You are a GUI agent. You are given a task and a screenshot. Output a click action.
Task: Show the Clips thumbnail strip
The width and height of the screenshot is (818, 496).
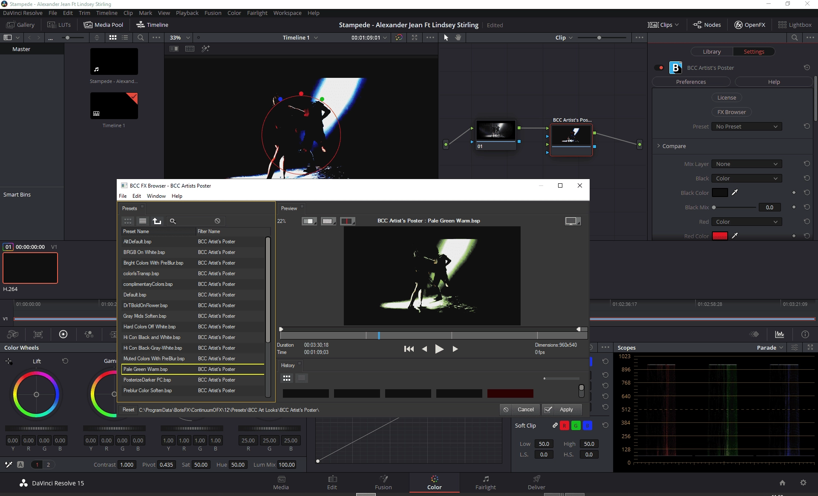coord(663,25)
